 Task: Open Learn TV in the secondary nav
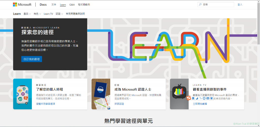[48, 14]
